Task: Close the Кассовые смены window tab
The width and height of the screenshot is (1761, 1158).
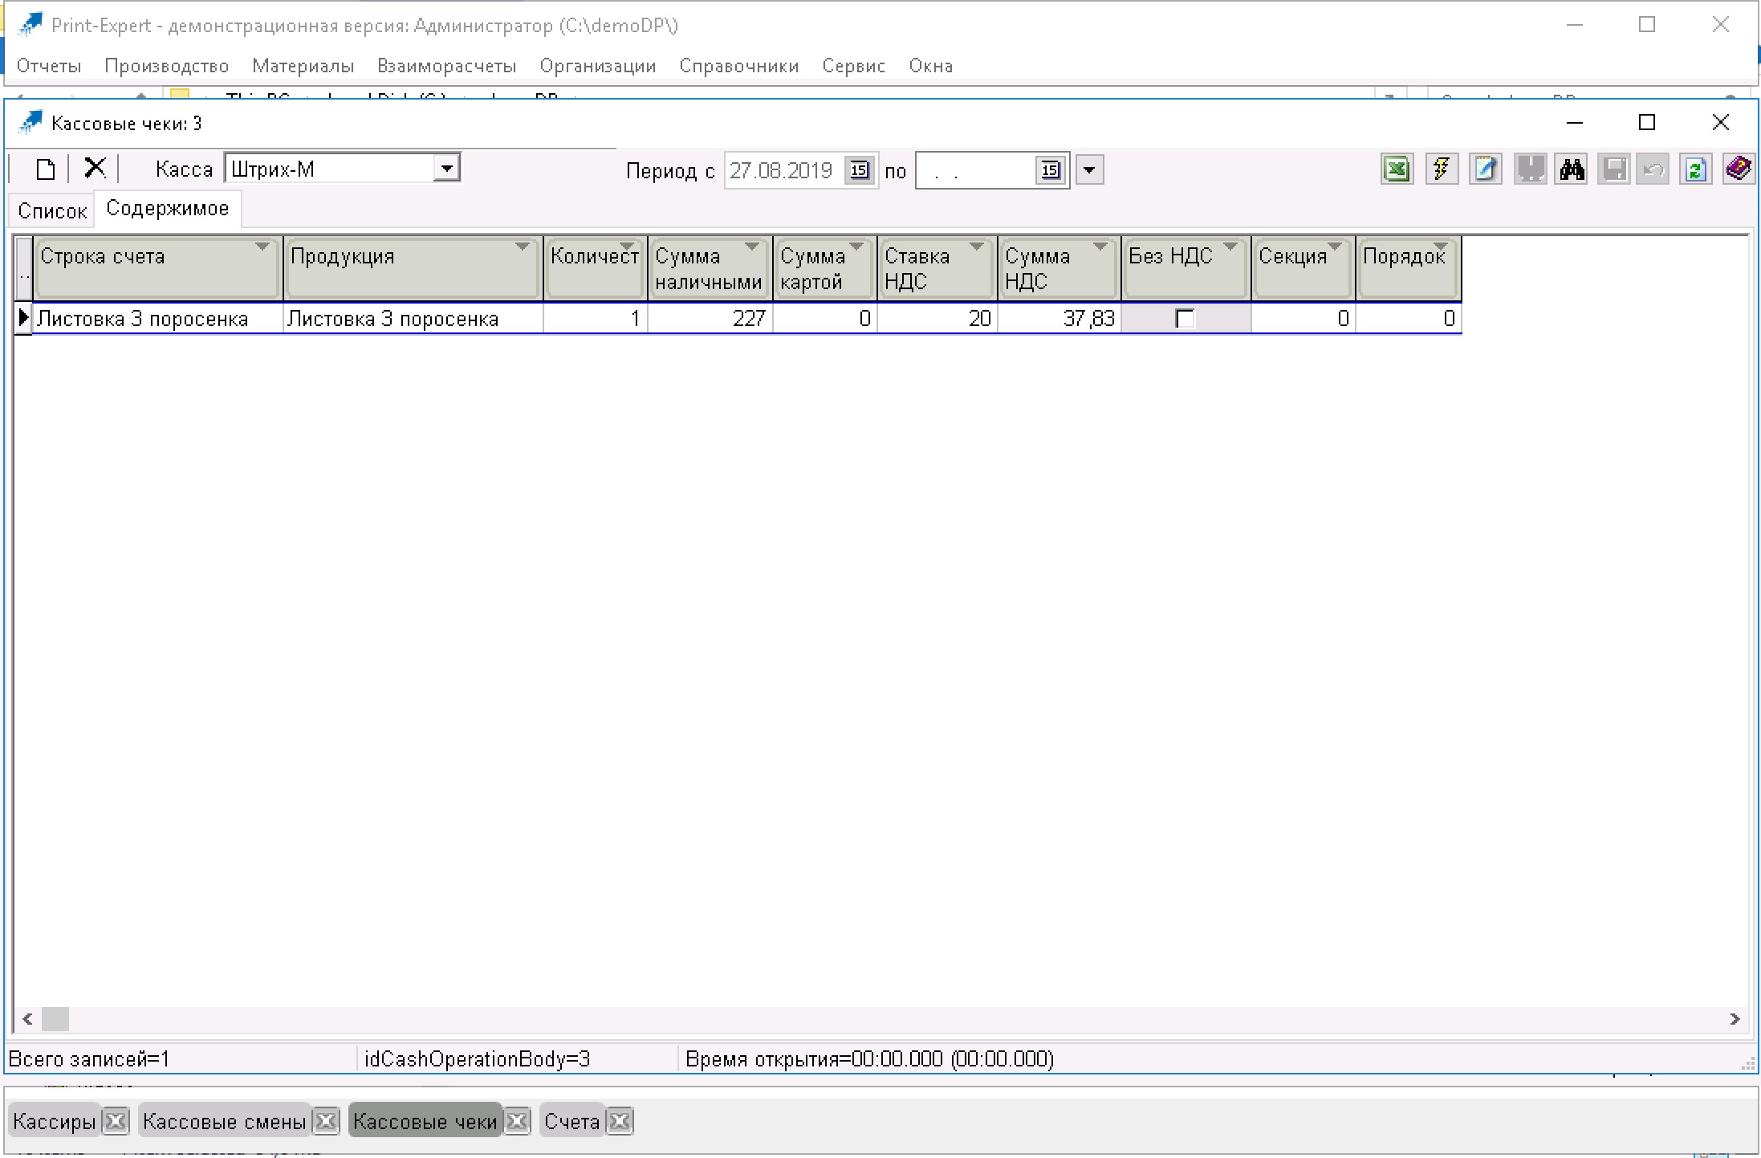Action: tap(326, 1121)
